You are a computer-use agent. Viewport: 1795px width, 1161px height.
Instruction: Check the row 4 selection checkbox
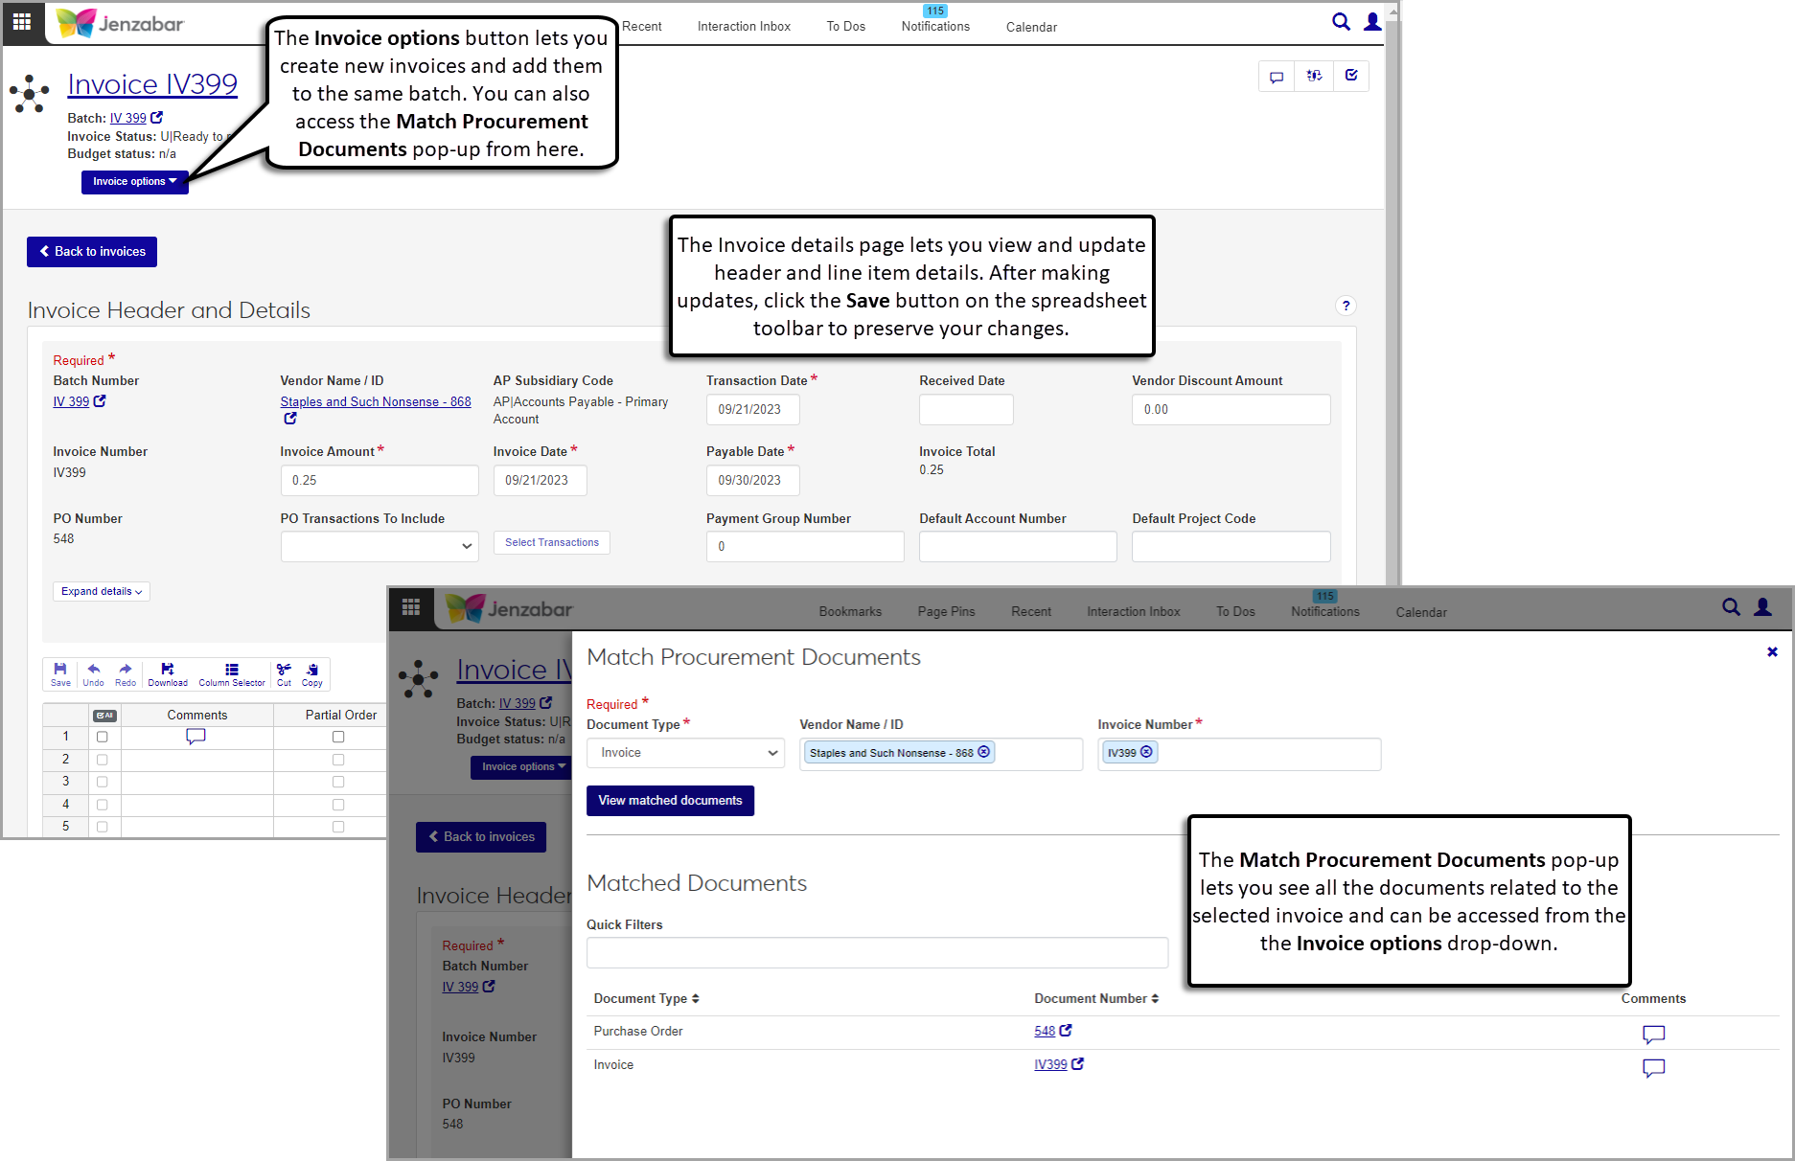coord(103,805)
